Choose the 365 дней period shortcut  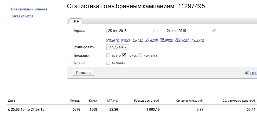click(x=182, y=39)
